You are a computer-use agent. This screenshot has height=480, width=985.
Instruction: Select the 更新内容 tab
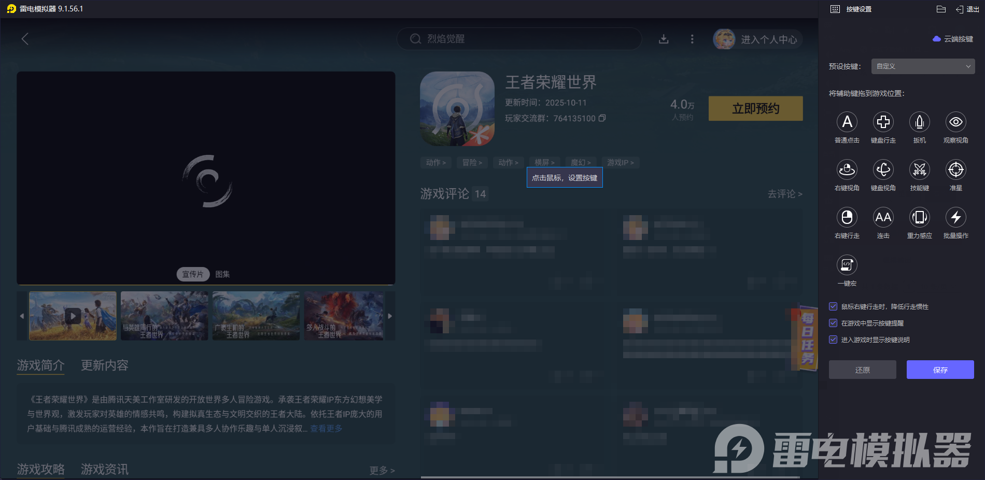pyautogui.click(x=105, y=365)
